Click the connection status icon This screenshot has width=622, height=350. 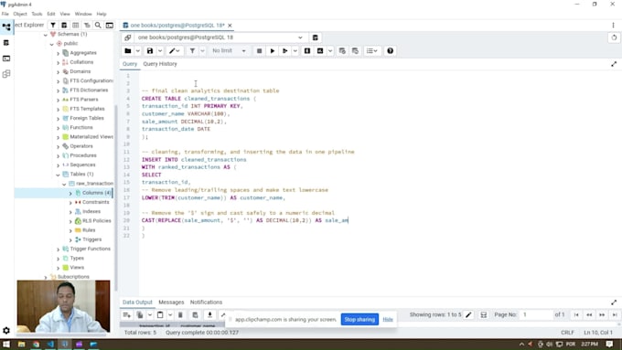click(127, 37)
